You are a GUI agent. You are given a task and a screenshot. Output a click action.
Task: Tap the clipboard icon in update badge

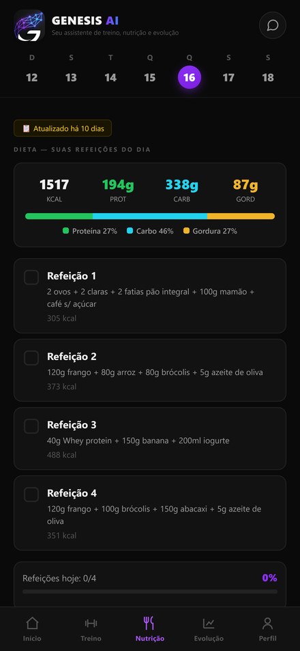(26, 128)
